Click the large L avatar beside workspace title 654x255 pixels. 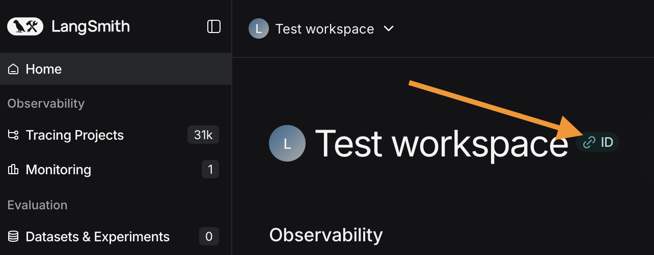[x=287, y=144]
